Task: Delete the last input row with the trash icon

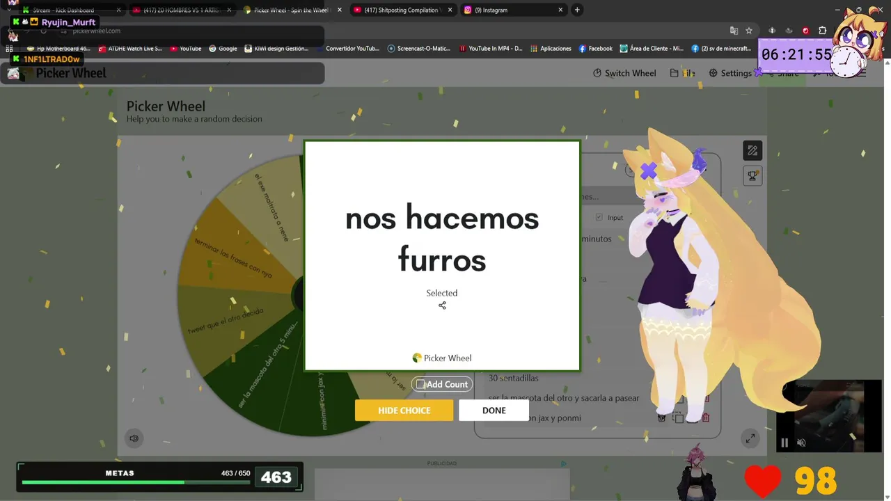Action: coord(706,417)
